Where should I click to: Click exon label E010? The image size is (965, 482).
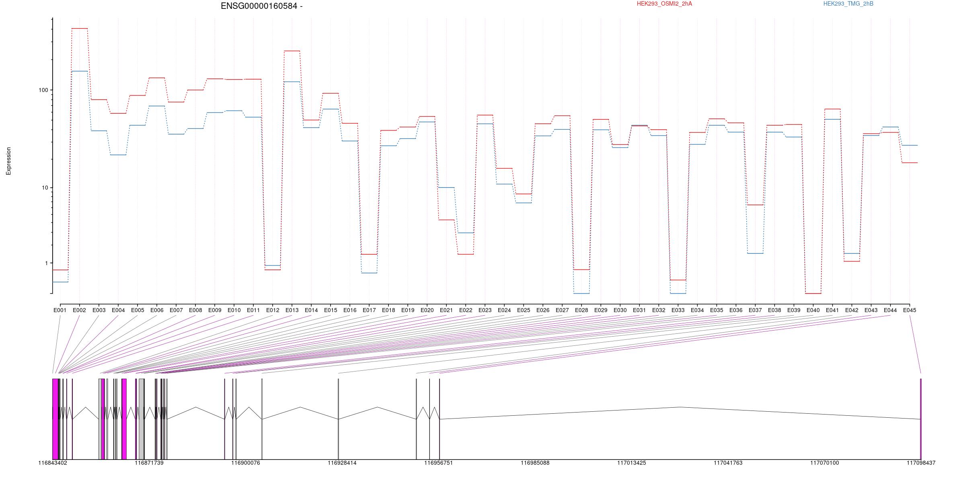[234, 310]
